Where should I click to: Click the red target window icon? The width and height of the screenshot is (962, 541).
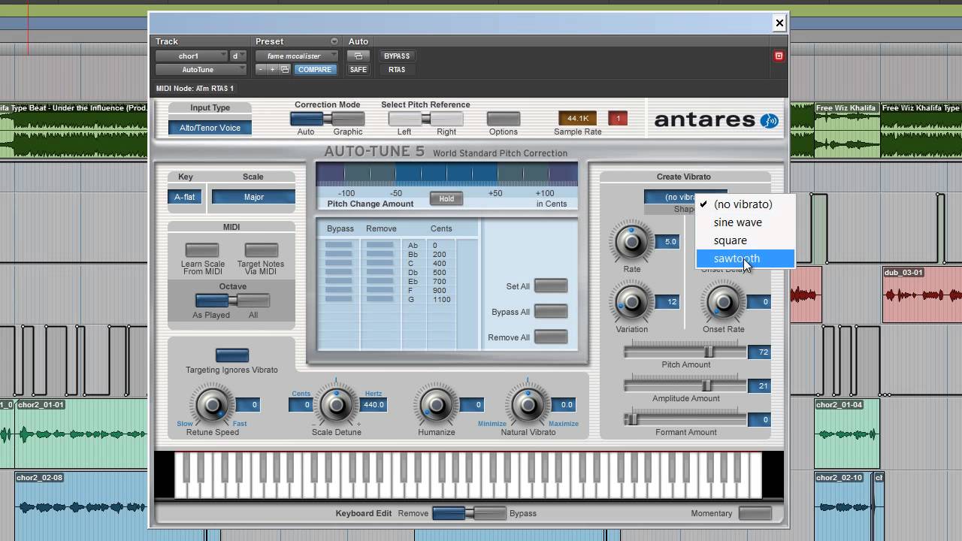click(x=779, y=56)
